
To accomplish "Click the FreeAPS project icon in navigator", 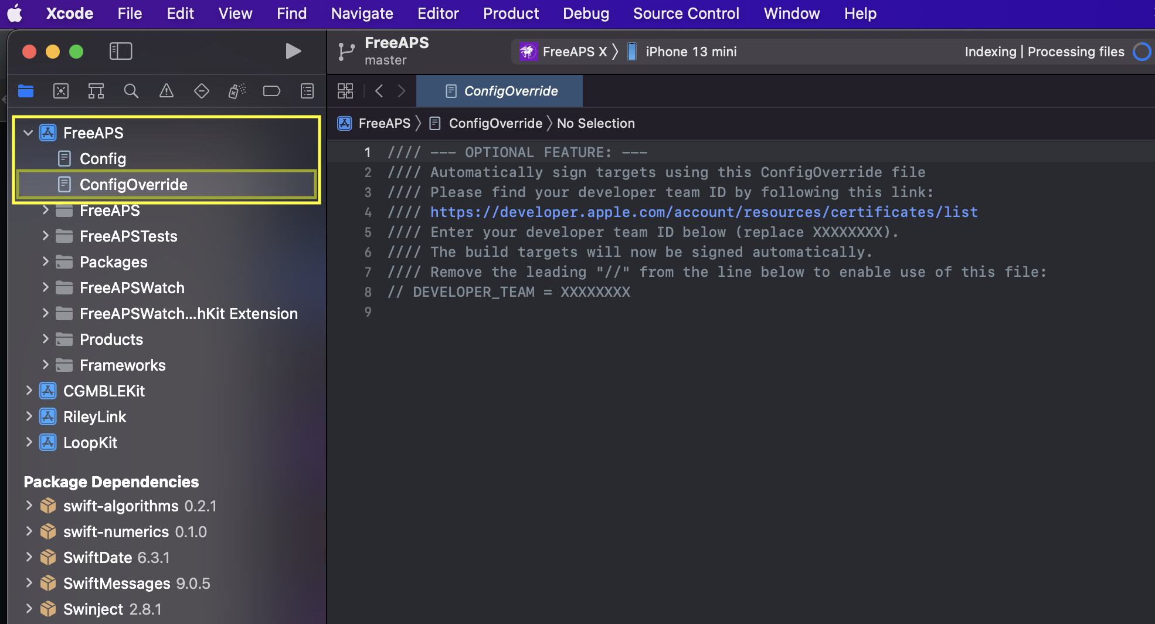I will [48, 133].
